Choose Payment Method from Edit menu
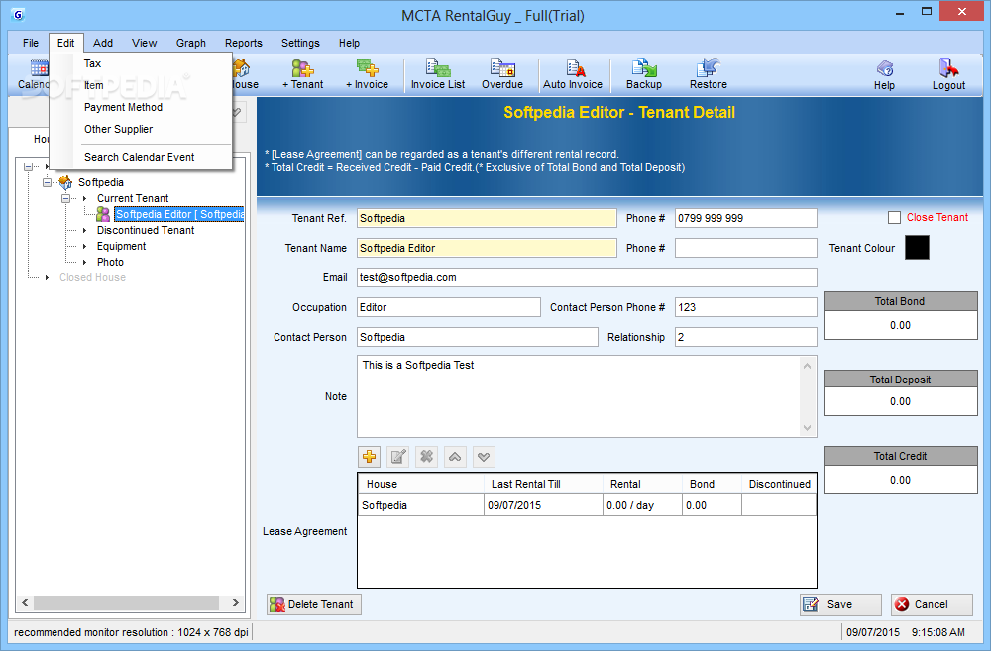Image resolution: width=991 pixels, height=651 pixels. coord(141,107)
